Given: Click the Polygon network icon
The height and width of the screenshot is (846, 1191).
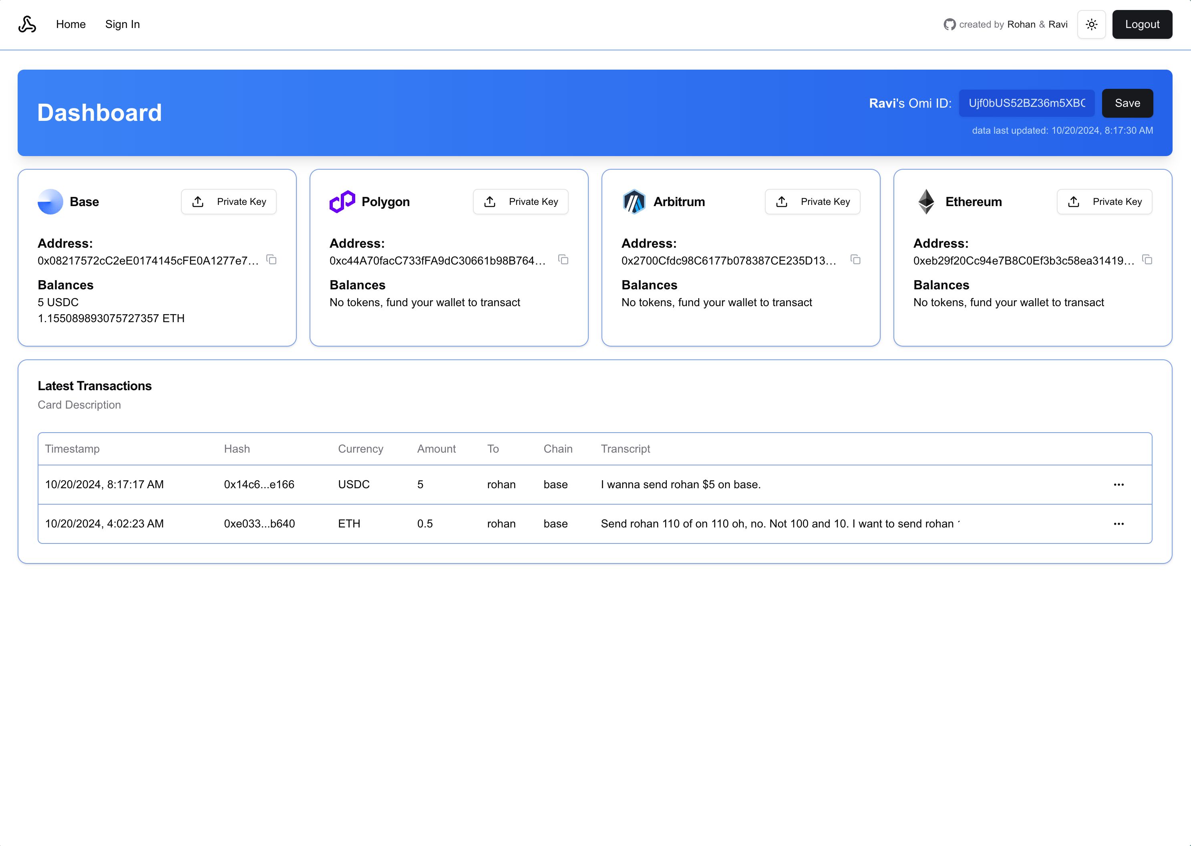Looking at the screenshot, I should (341, 200).
